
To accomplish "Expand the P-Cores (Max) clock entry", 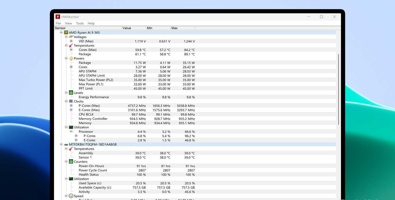I will [x=71, y=106].
